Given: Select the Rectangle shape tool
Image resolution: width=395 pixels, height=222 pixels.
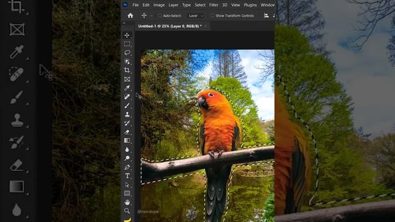Looking at the screenshot, I should coord(127,193).
